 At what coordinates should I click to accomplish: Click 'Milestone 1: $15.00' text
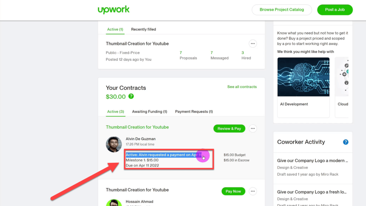click(142, 160)
